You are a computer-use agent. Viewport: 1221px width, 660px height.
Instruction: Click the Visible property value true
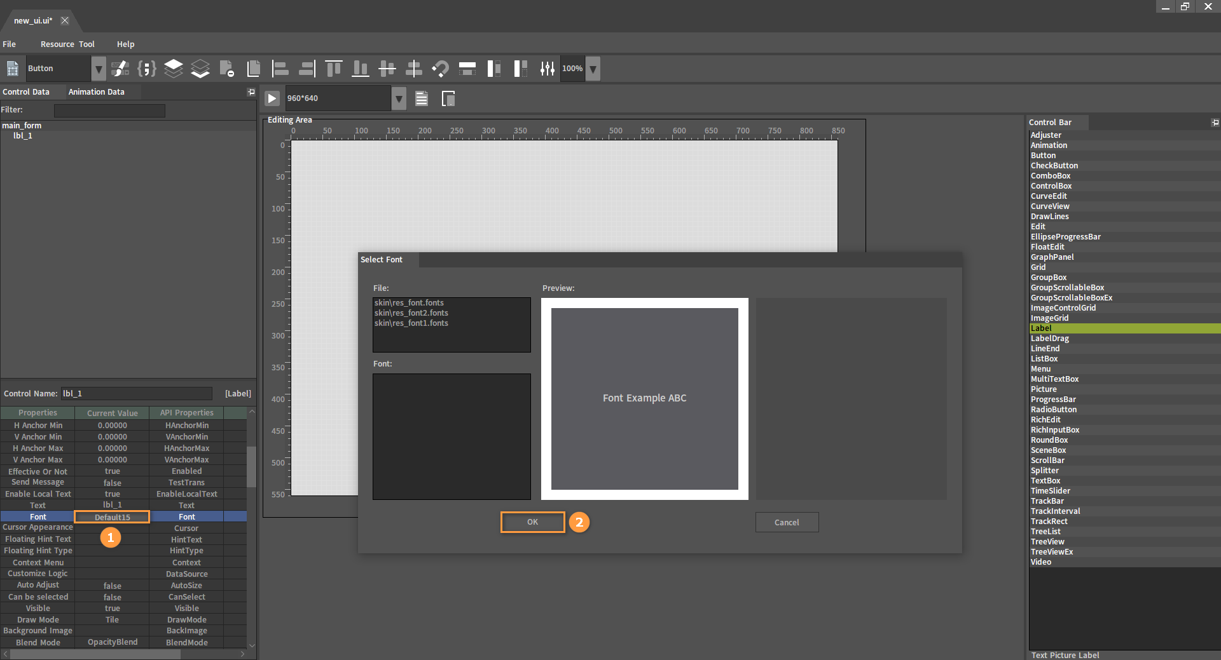112,609
